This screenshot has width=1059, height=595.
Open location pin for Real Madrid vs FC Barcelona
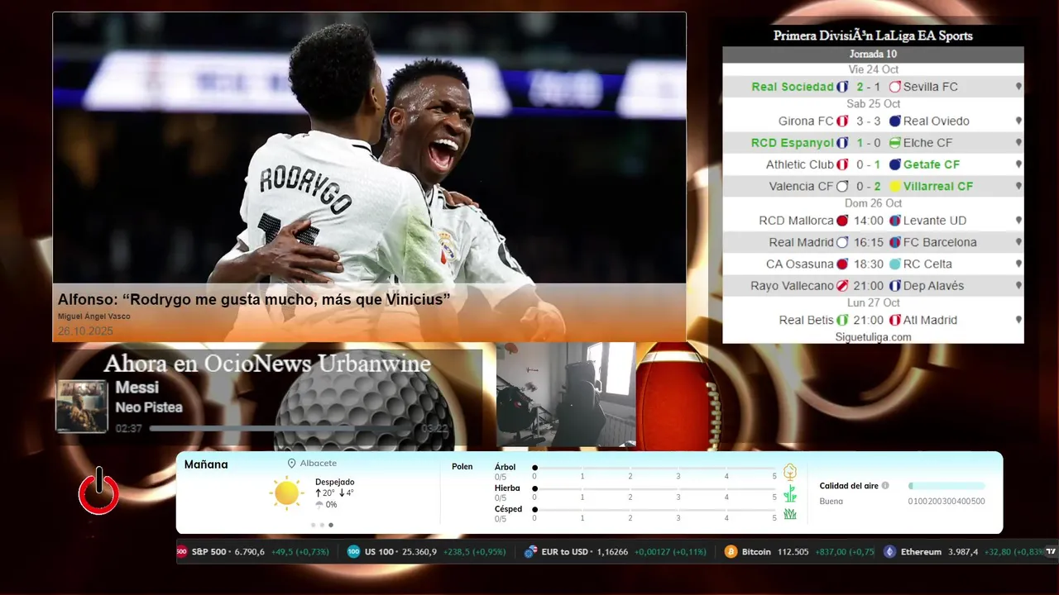point(1018,242)
